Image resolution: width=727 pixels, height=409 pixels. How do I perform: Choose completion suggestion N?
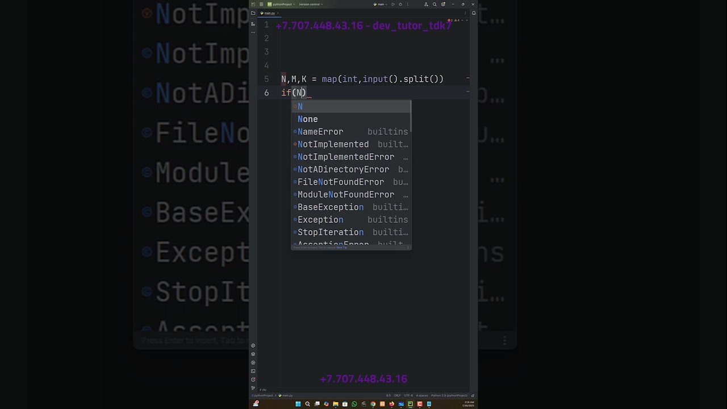(x=351, y=107)
